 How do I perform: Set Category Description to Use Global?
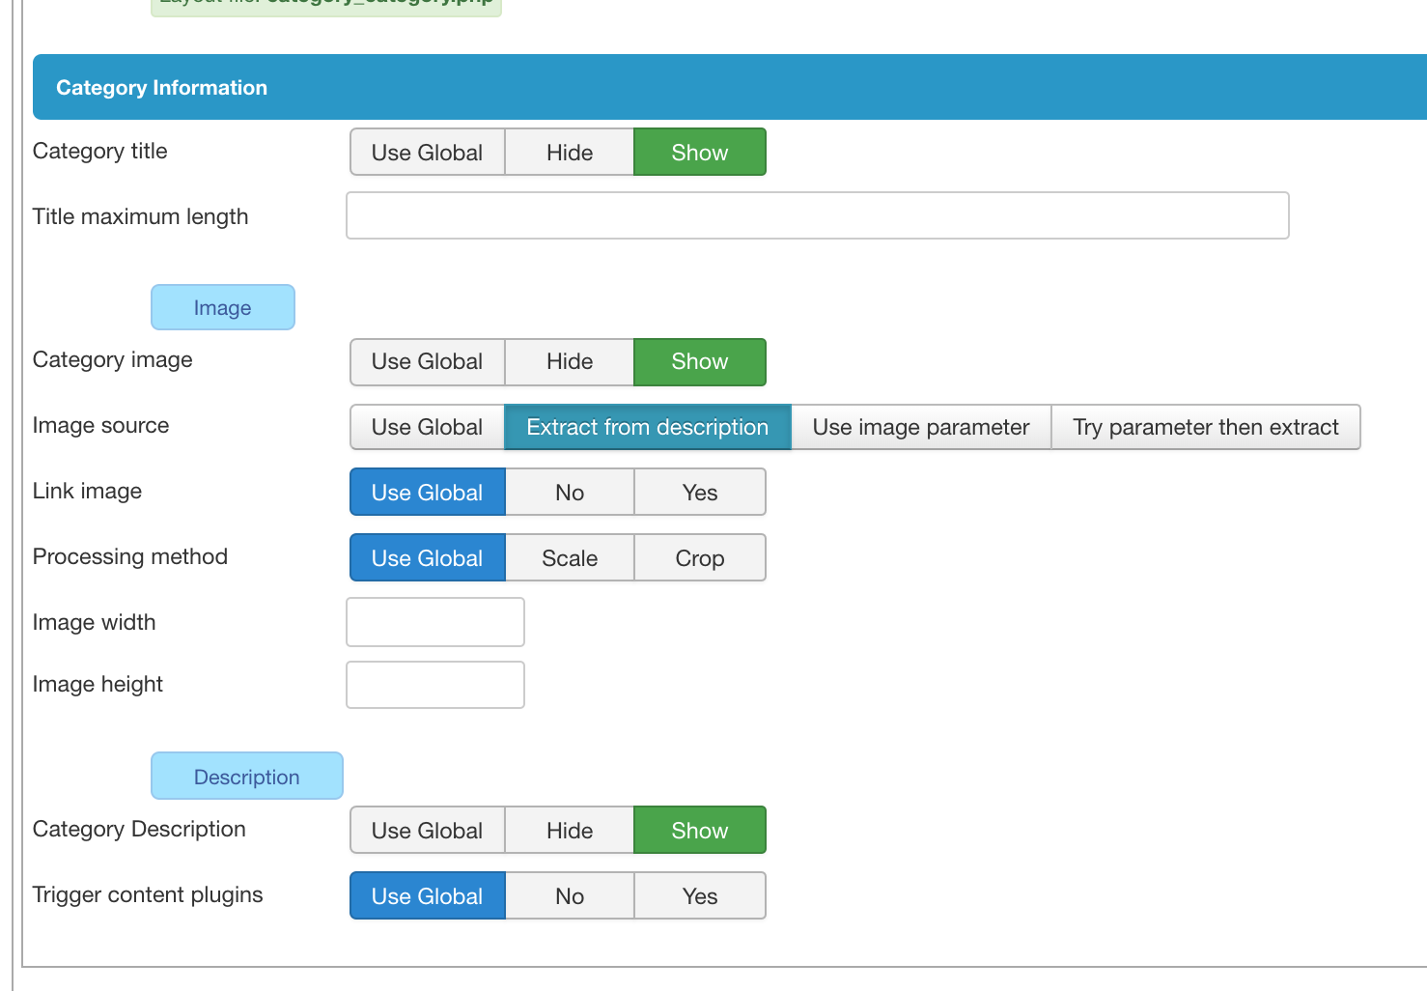click(427, 831)
